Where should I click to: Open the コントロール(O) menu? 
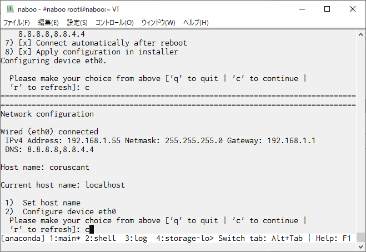[114, 23]
